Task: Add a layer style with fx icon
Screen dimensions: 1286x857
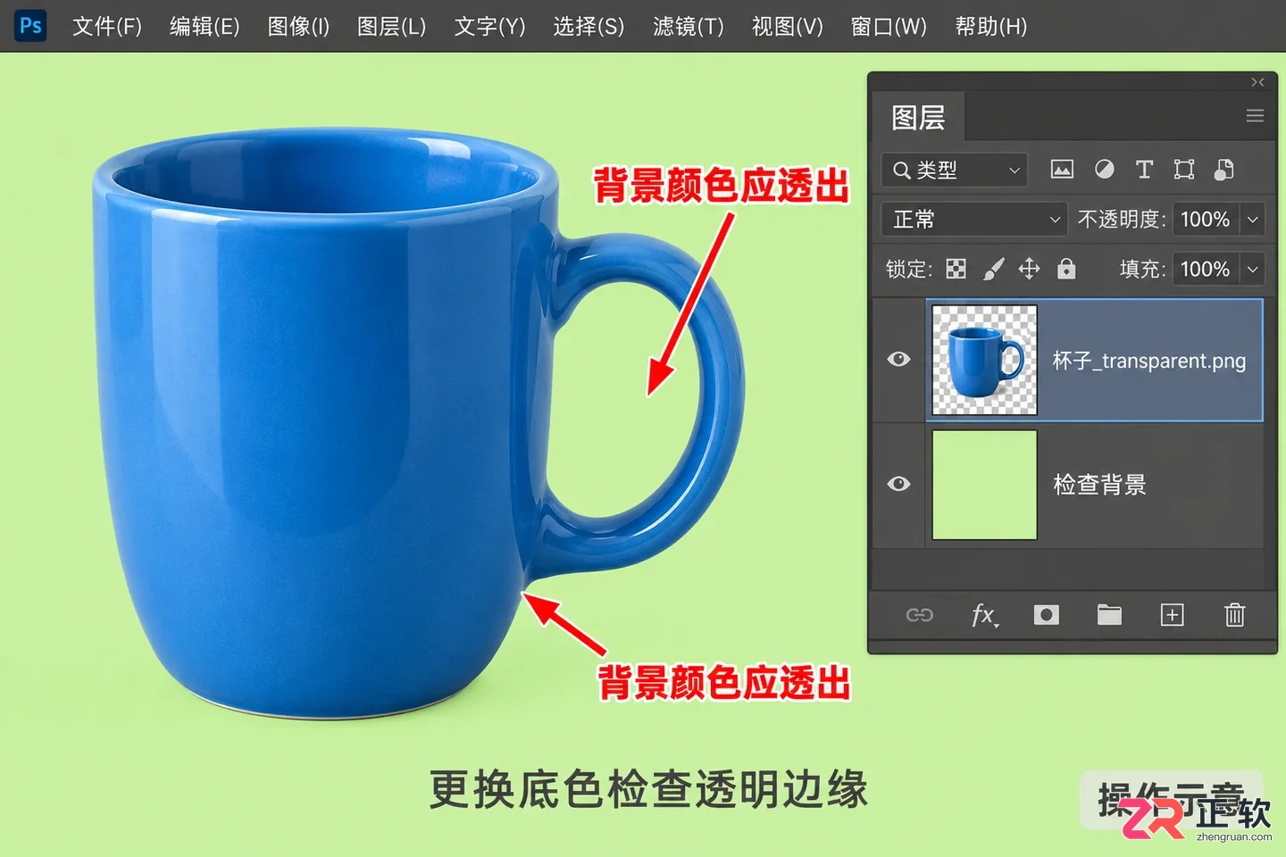Action: [984, 615]
